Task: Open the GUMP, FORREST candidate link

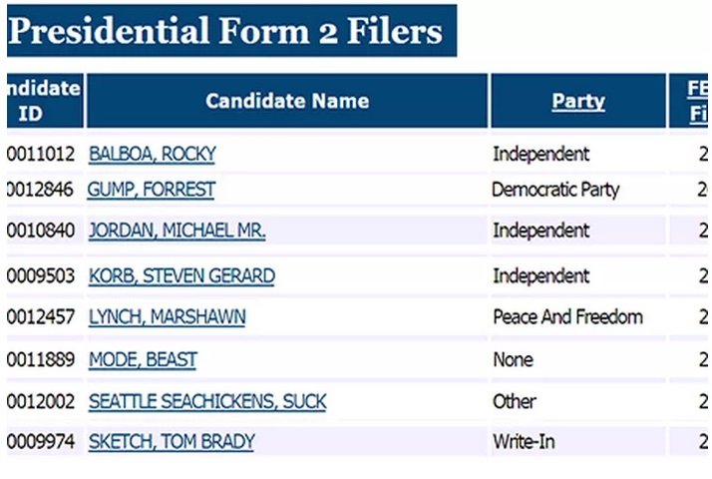Action: click(x=151, y=190)
